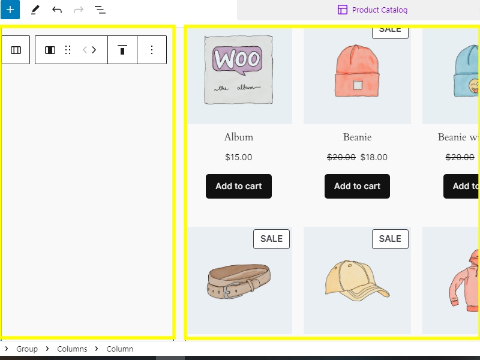Open the vertical alignment dropdown

(122, 50)
